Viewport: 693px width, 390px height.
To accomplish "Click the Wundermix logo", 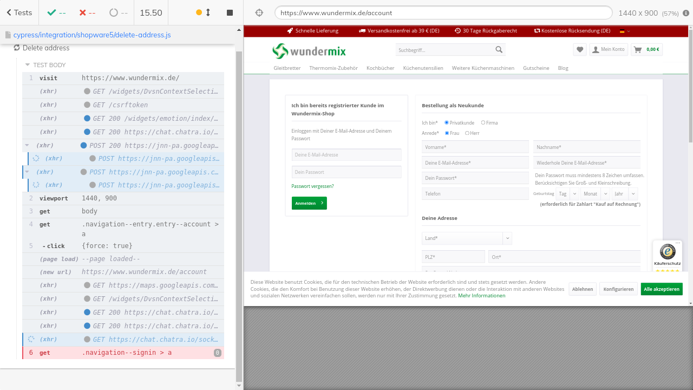I will pyautogui.click(x=309, y=51).
